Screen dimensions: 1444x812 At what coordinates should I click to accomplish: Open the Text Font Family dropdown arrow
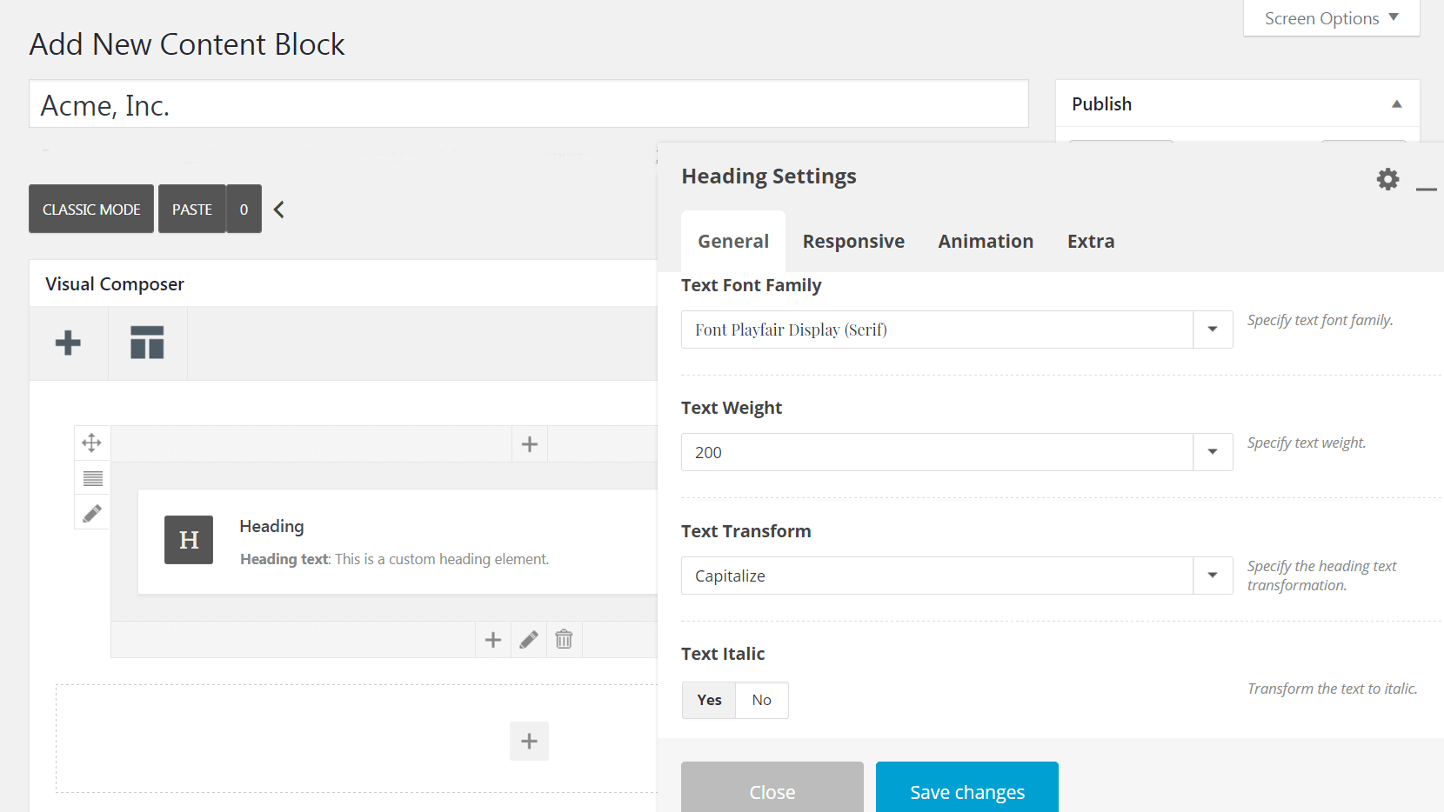(x=1213, y=329)
